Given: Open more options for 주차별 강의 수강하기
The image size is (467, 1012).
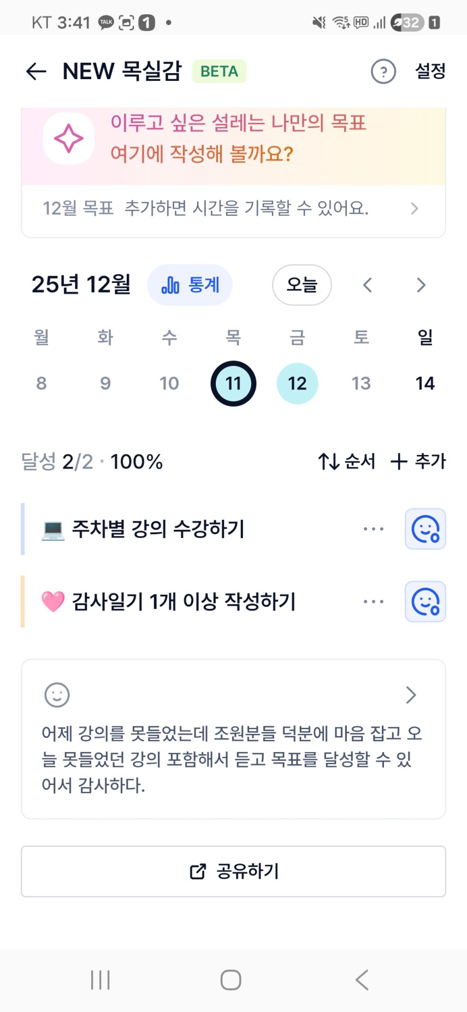Looking at the screenshot, I should coord(374,529).
